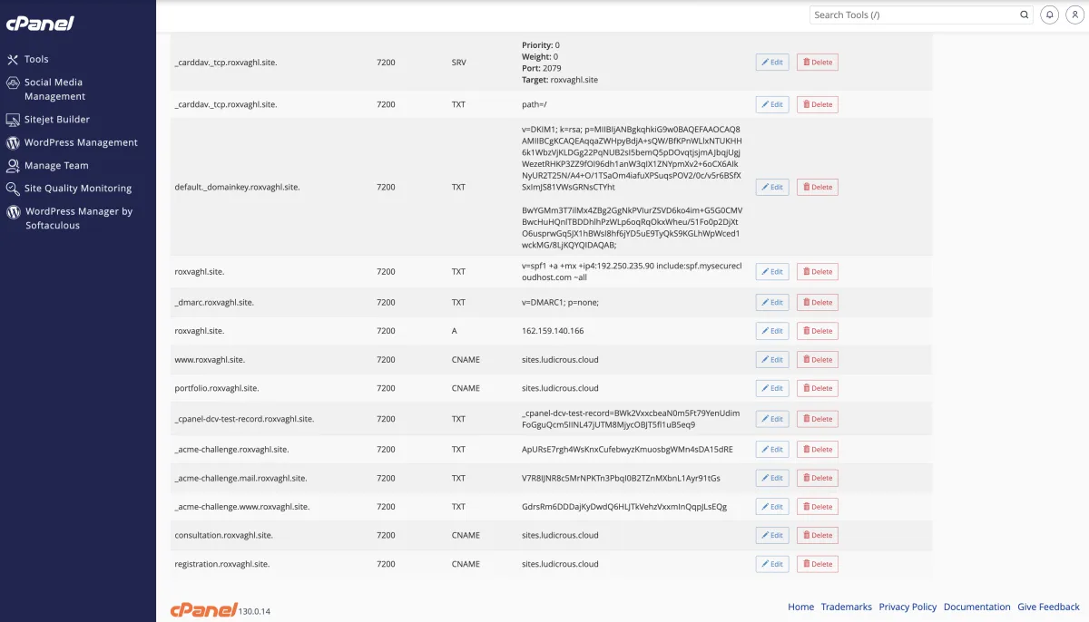Edit the _dmarc.roxvaghl.site TXT record
Screen dimensions: 1089x622
[772, 302]
